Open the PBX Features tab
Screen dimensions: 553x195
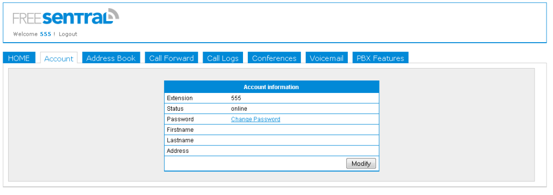[381, 58]
